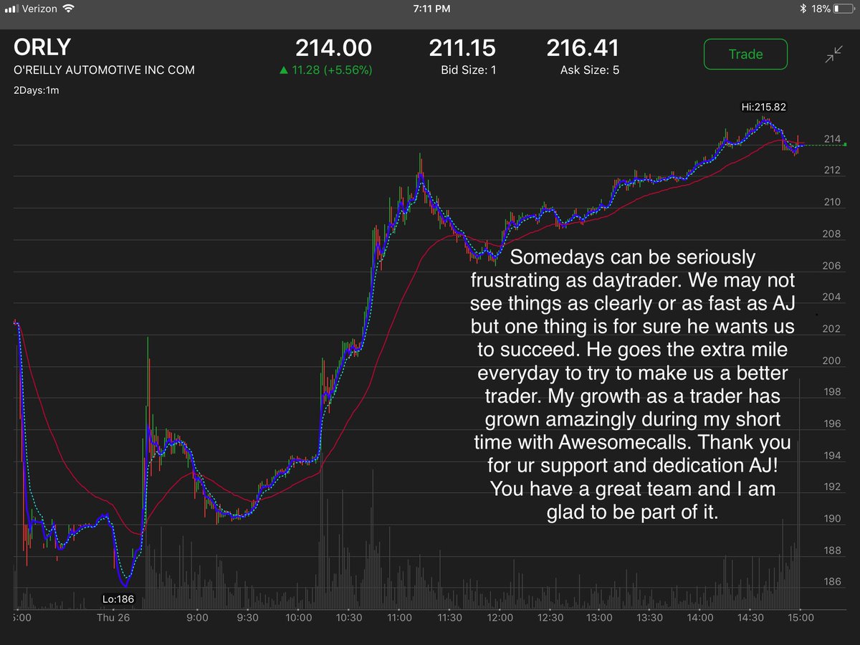The width and height of the screenshot is (860, 645).
Task: Tap the bid price 211.15
Action: [462, 49]
